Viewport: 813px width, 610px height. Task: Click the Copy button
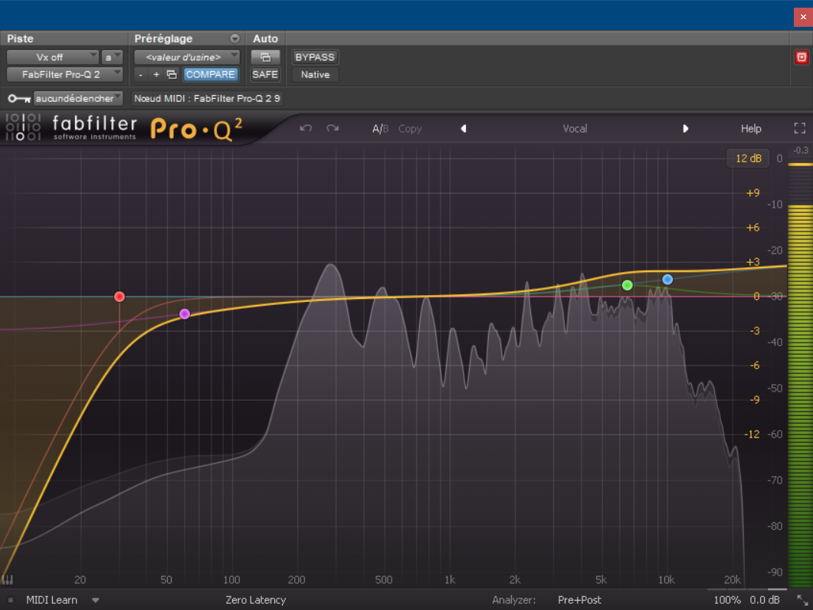click(x=410, y=129)
